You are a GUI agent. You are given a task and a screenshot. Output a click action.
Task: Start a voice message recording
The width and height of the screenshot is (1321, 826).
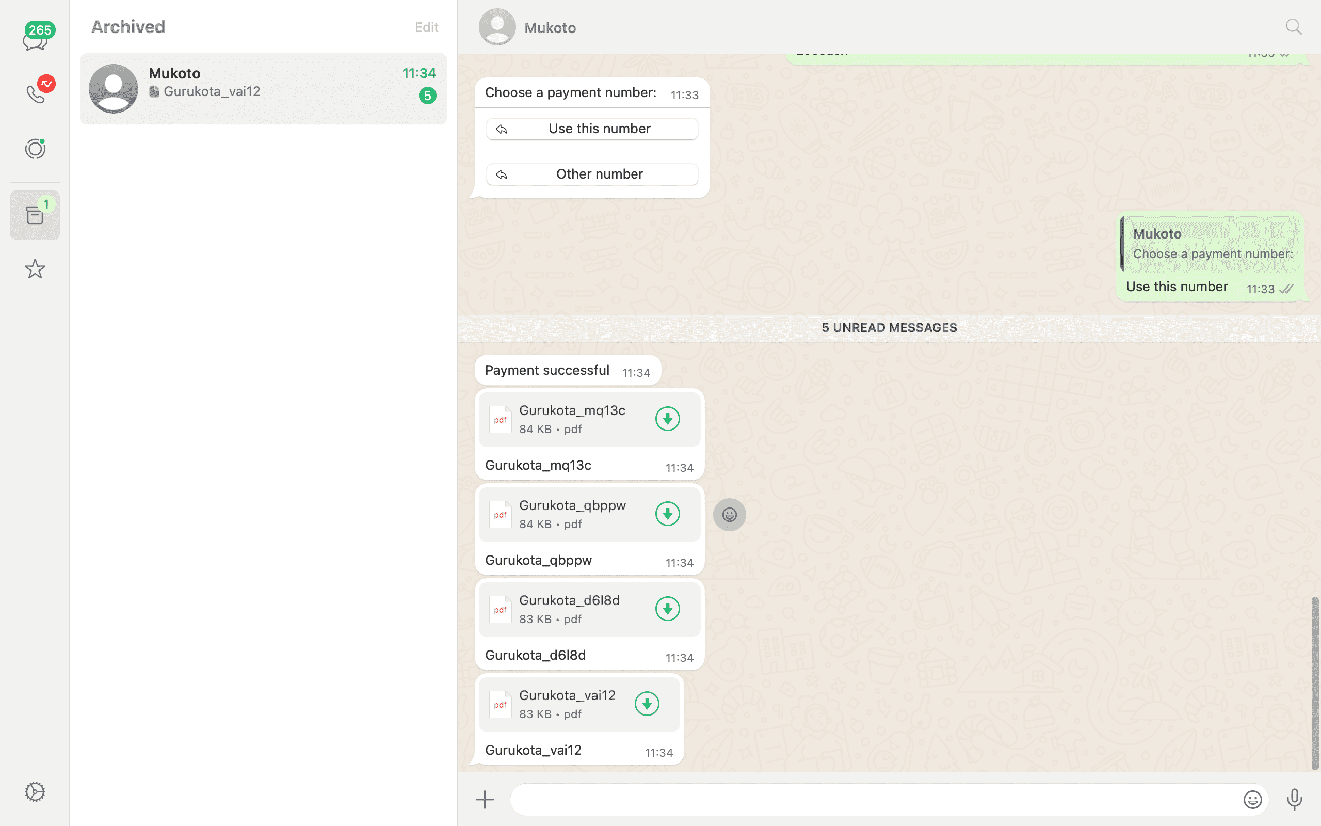click(x=1294, y=800)
